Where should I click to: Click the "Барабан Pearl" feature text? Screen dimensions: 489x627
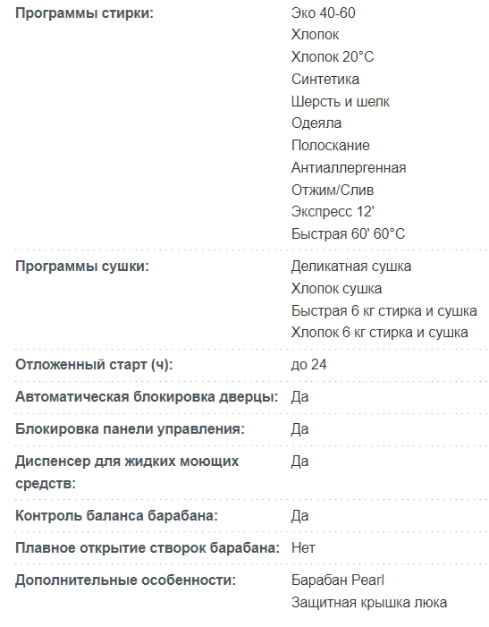338,580
